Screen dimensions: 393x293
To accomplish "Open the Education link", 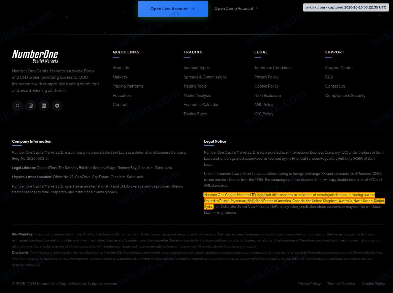I will (x=122, y=96).
